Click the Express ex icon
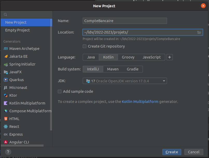The image size is (209, 158). pos(6,134)
